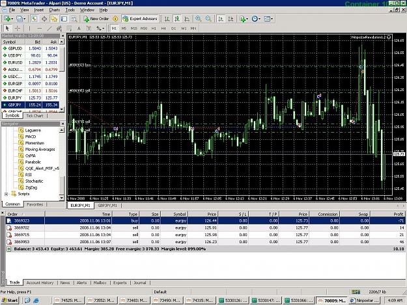Viewport: 407px width, 305px height.
Task: Switch to H4 timeframe
Action: pyautogui.click(x=163, y=29)
